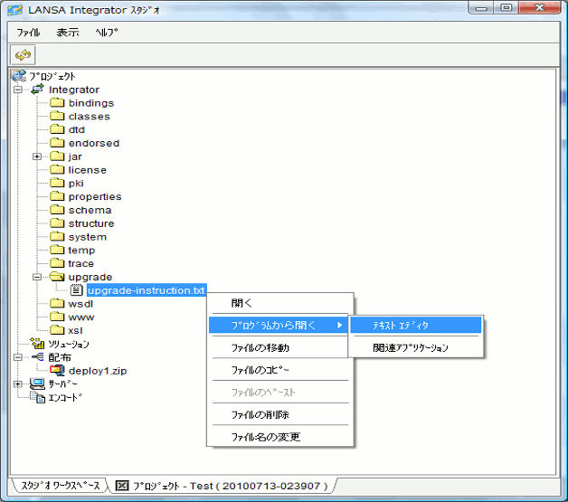
Task: Select the プロジェクト root node icon
Action: tap(18, 76)
